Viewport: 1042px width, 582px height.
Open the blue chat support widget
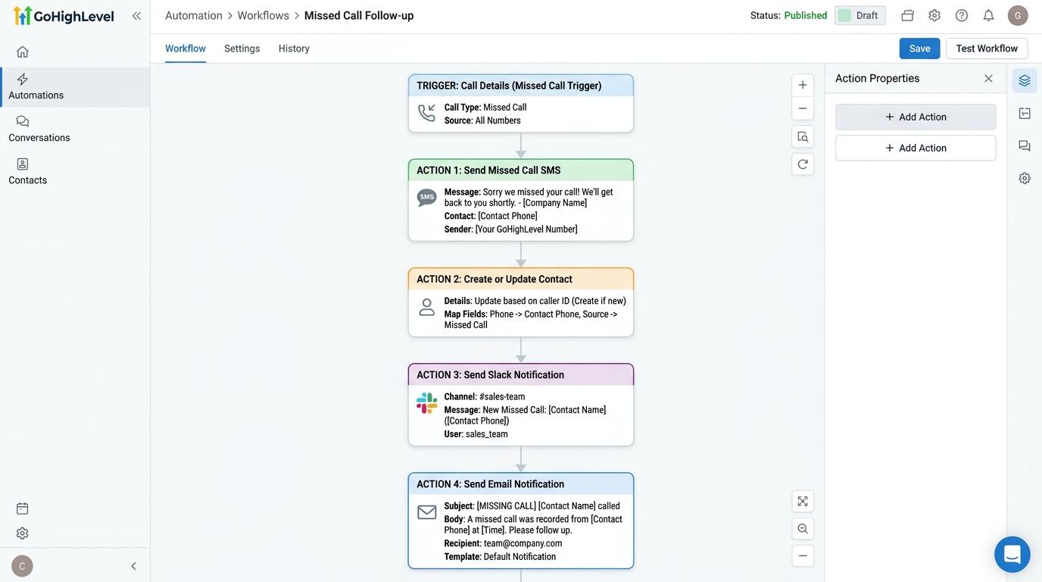[1012, 555]
